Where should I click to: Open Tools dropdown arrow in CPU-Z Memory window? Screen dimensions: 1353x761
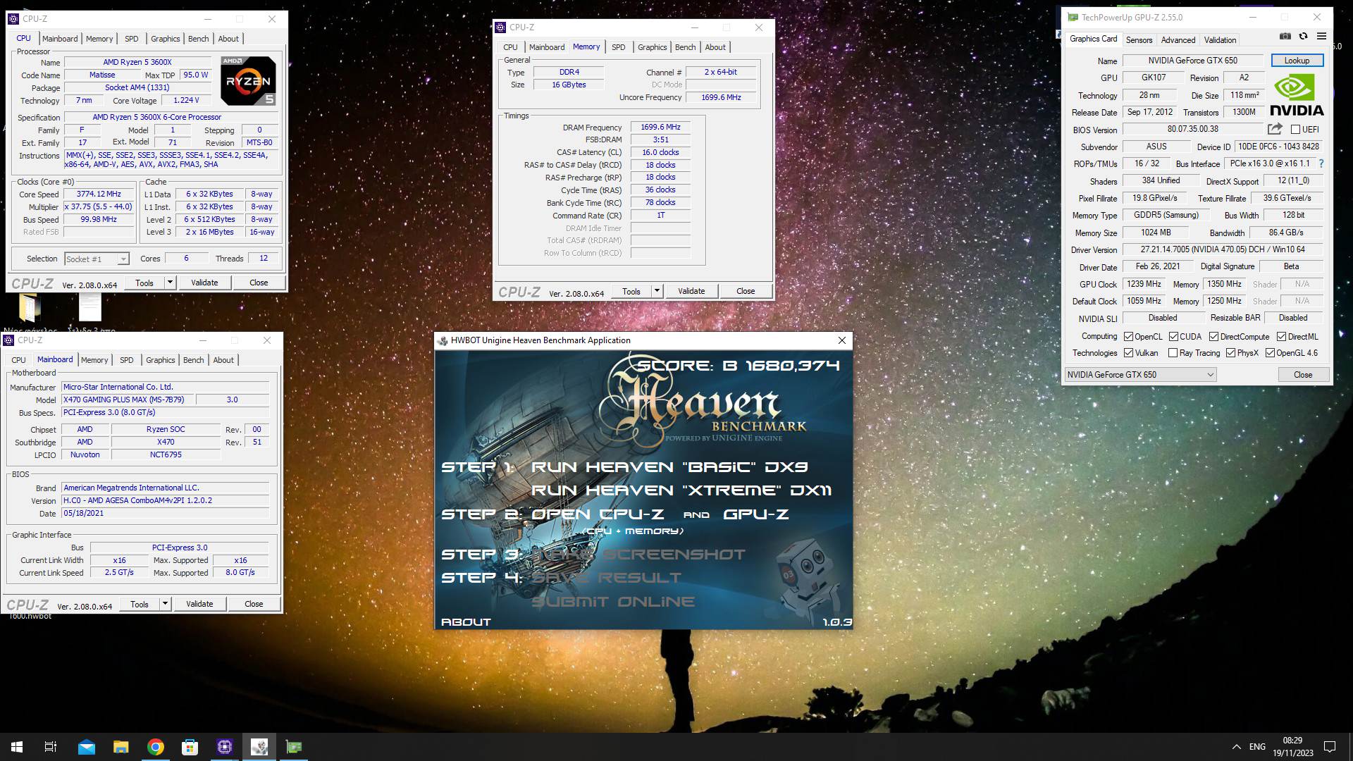click(657, 291)
